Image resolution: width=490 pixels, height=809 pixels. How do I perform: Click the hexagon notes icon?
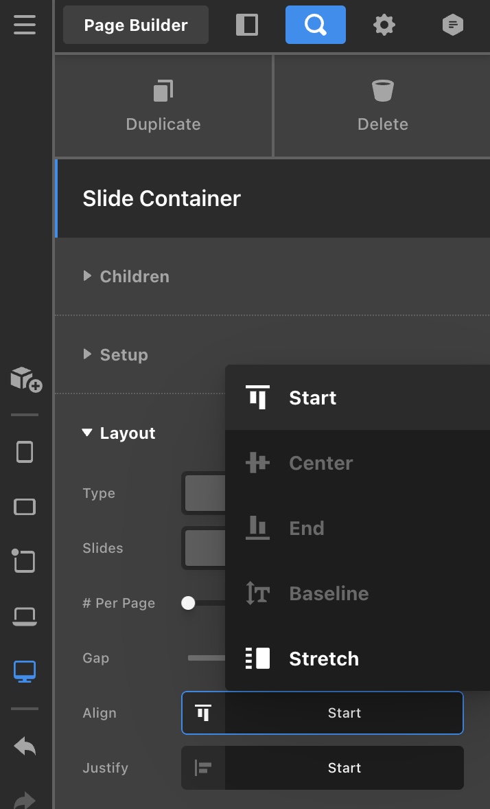pos(452,25)
